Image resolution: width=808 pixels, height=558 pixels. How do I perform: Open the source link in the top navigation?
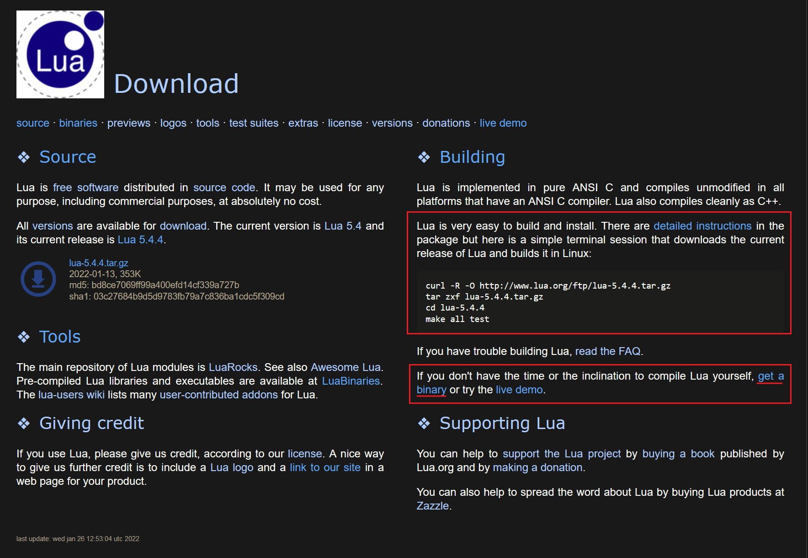tap(33, 123)
